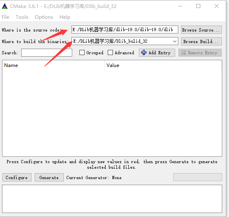Maximize the CMake window
The height and width of the screenshot is (217, 229).
coord(198,6)
